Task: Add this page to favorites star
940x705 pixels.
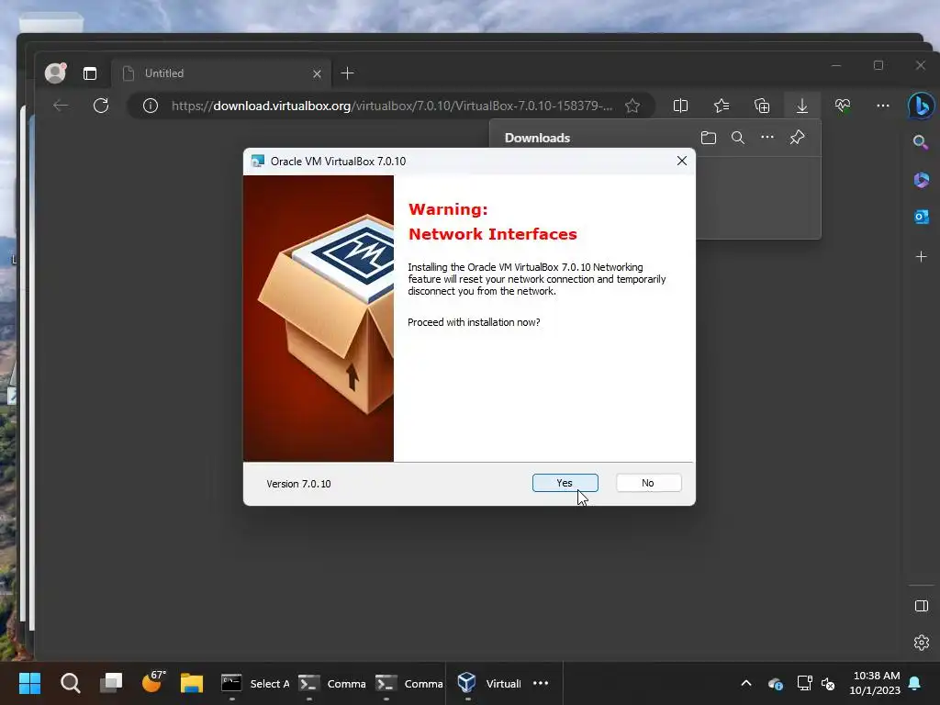Action: coord(632,106)
